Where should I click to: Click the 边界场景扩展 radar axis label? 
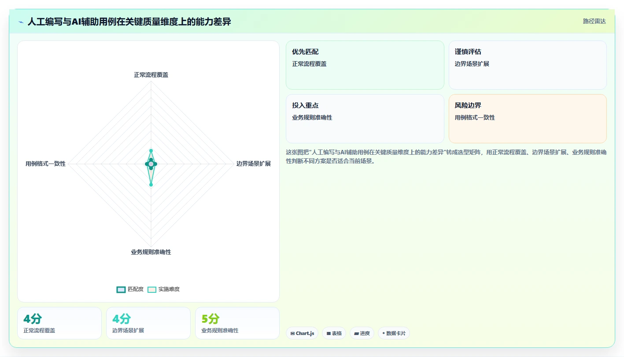[x=253, y=164]
